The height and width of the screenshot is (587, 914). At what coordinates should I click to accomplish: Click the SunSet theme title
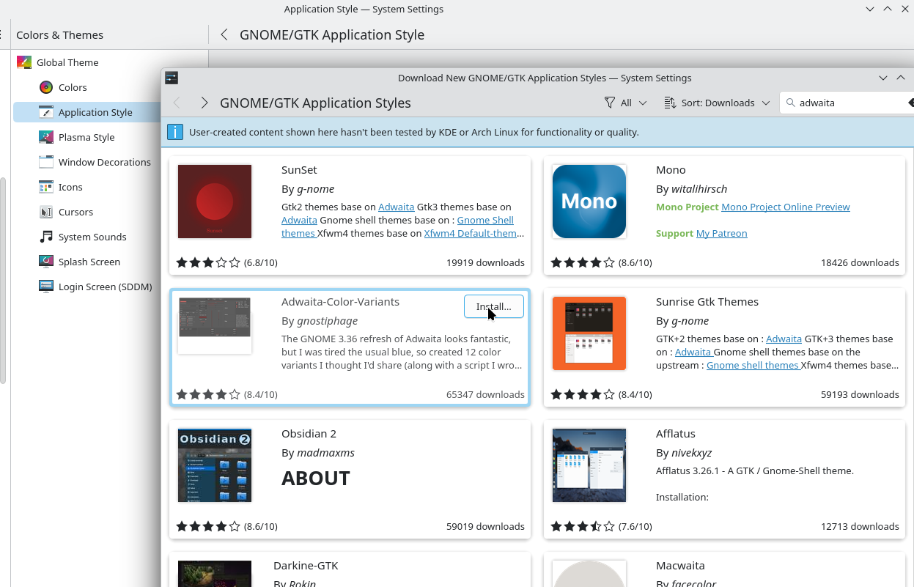tap(299, 169)
